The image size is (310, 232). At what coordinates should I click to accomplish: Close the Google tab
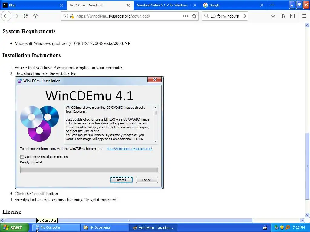point(262,5)
